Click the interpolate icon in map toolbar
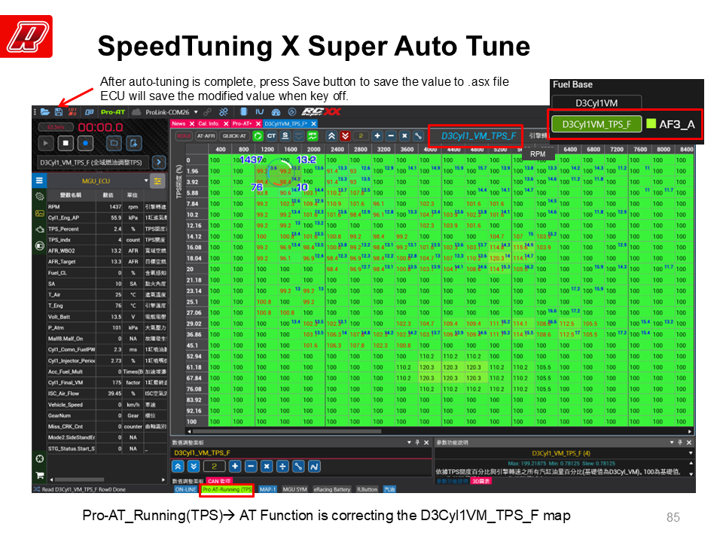 418,136
